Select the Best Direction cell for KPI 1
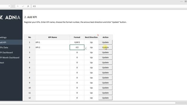The width and height of the screenshot is (187, 105). coord(91,42)
